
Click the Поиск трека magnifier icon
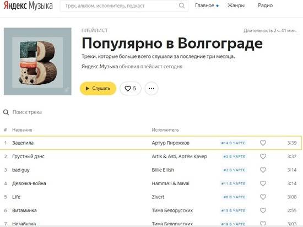6,112
